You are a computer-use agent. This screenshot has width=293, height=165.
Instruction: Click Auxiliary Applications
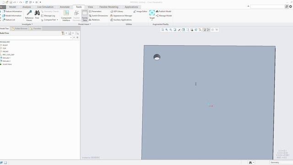pyautogui.click(x=121, y=20)
